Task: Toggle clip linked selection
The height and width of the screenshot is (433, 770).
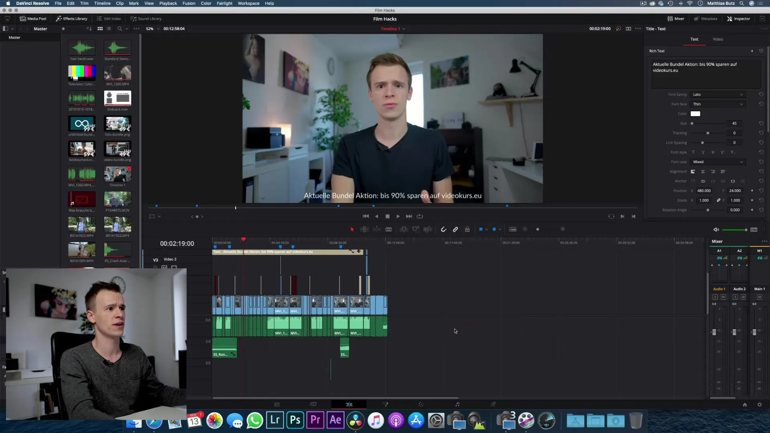Action: [x=456, y=229]
